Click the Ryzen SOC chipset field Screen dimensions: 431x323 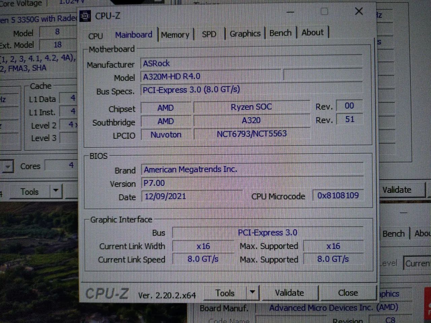point(251,107)
